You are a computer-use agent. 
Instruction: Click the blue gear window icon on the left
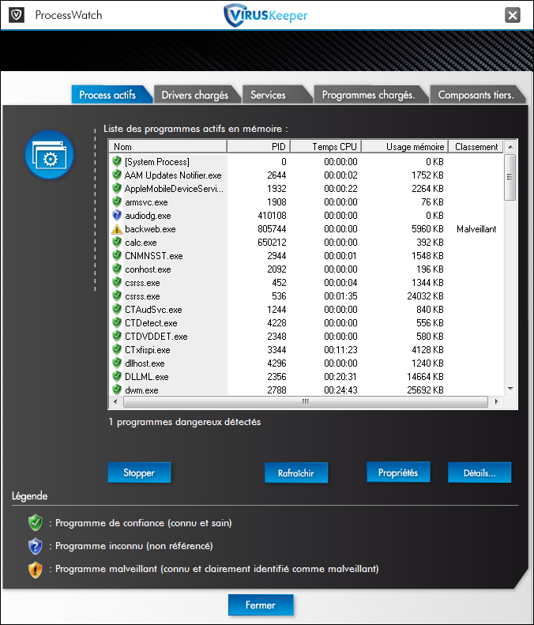click(x=49, y=156)
